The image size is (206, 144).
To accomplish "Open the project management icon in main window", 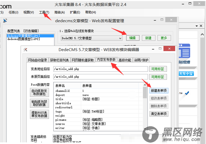I will (x=184, y=51).
